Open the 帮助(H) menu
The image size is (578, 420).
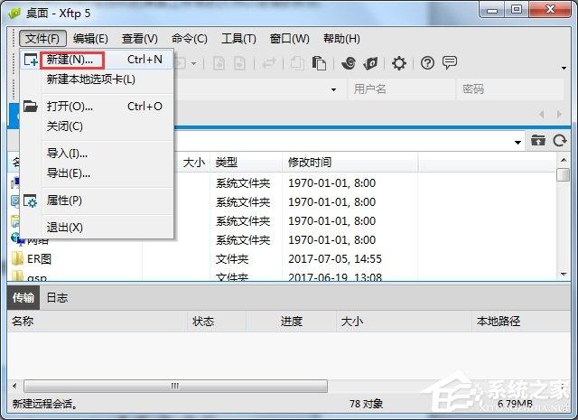(x=341, y=38)
